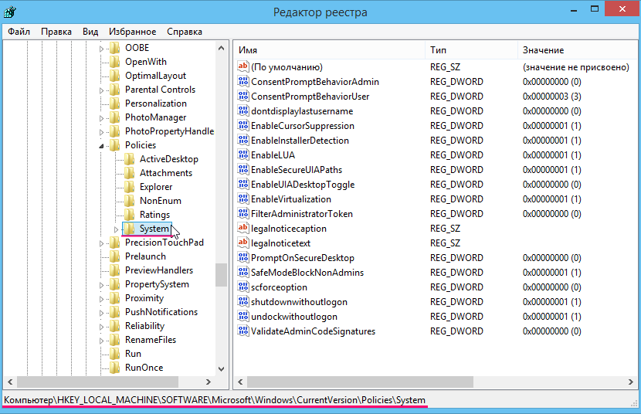Click values pane scroll right arrow
Image resolution: width=641 pixels, height=414 pixels.
point(630,382)
